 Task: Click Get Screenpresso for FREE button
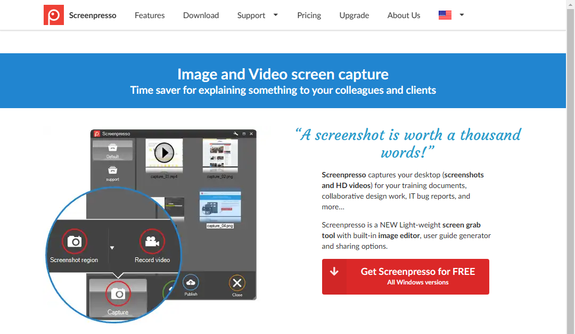pos(406,276)
